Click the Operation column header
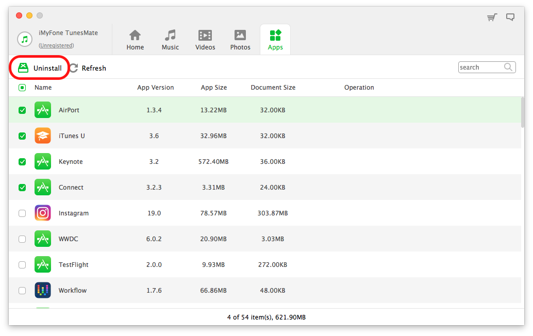 click(359, 87)
